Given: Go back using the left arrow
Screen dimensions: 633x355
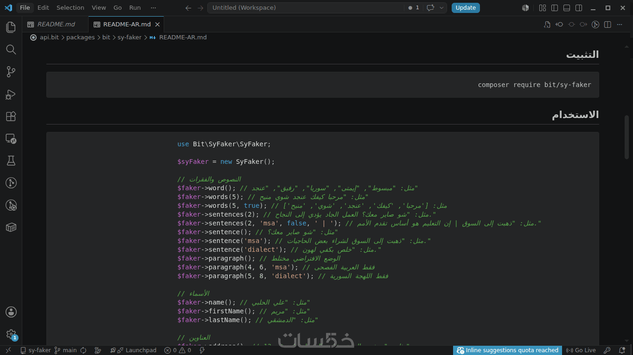Looking at the screenshot, I should pos(188,8).
